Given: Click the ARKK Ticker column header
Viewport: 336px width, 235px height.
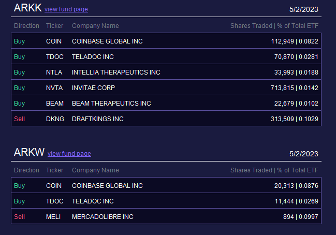Looking at the screenshot, I should (55, 26).
